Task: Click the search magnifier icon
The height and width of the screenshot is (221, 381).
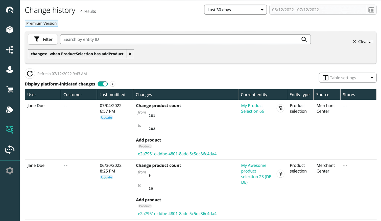Action: [304, 39]
